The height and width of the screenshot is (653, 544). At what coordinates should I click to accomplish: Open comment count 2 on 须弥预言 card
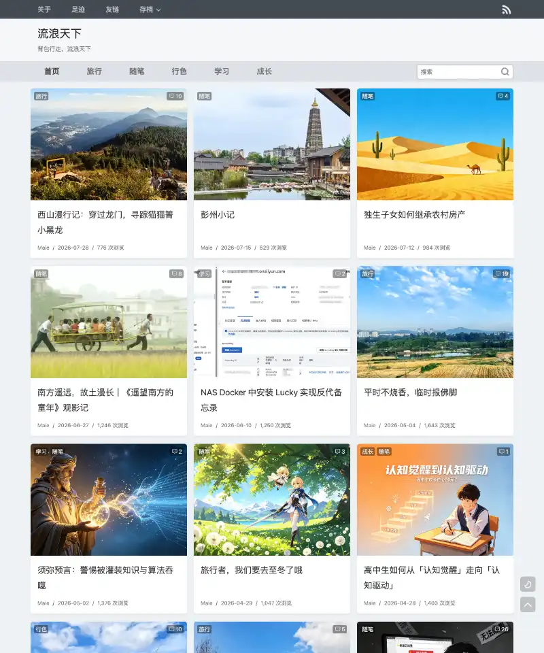coord(177,452)
